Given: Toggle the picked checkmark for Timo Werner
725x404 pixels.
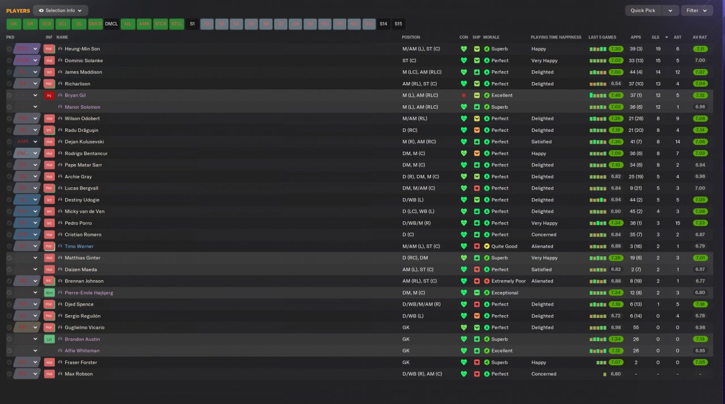Looking at the screenshot, I should click(x=9, y=246).
